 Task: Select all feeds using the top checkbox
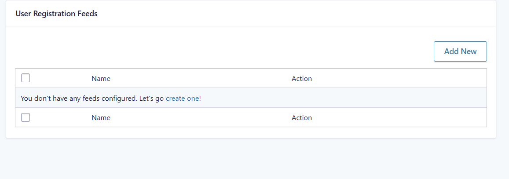pyautogui.click(x=26, y=78)
